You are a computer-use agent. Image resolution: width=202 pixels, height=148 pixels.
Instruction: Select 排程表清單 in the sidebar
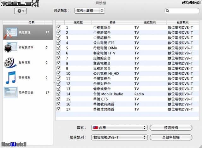pyautogui.click(x=28, y=47)
